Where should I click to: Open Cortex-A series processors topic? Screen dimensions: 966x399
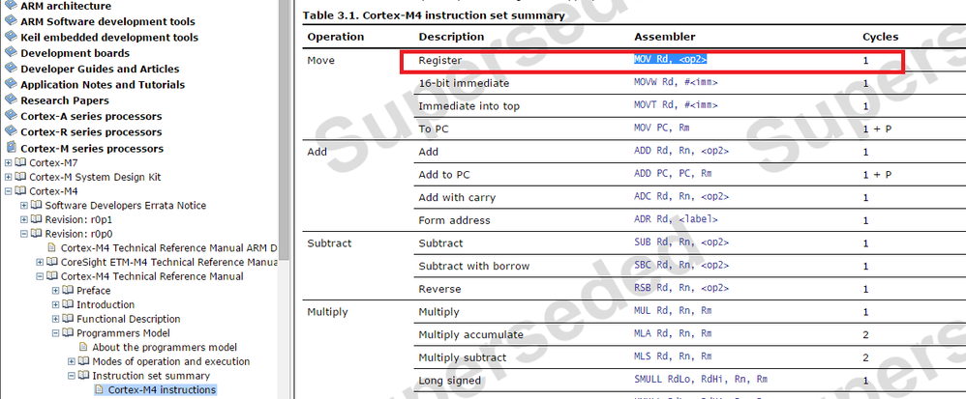(91, 116)
